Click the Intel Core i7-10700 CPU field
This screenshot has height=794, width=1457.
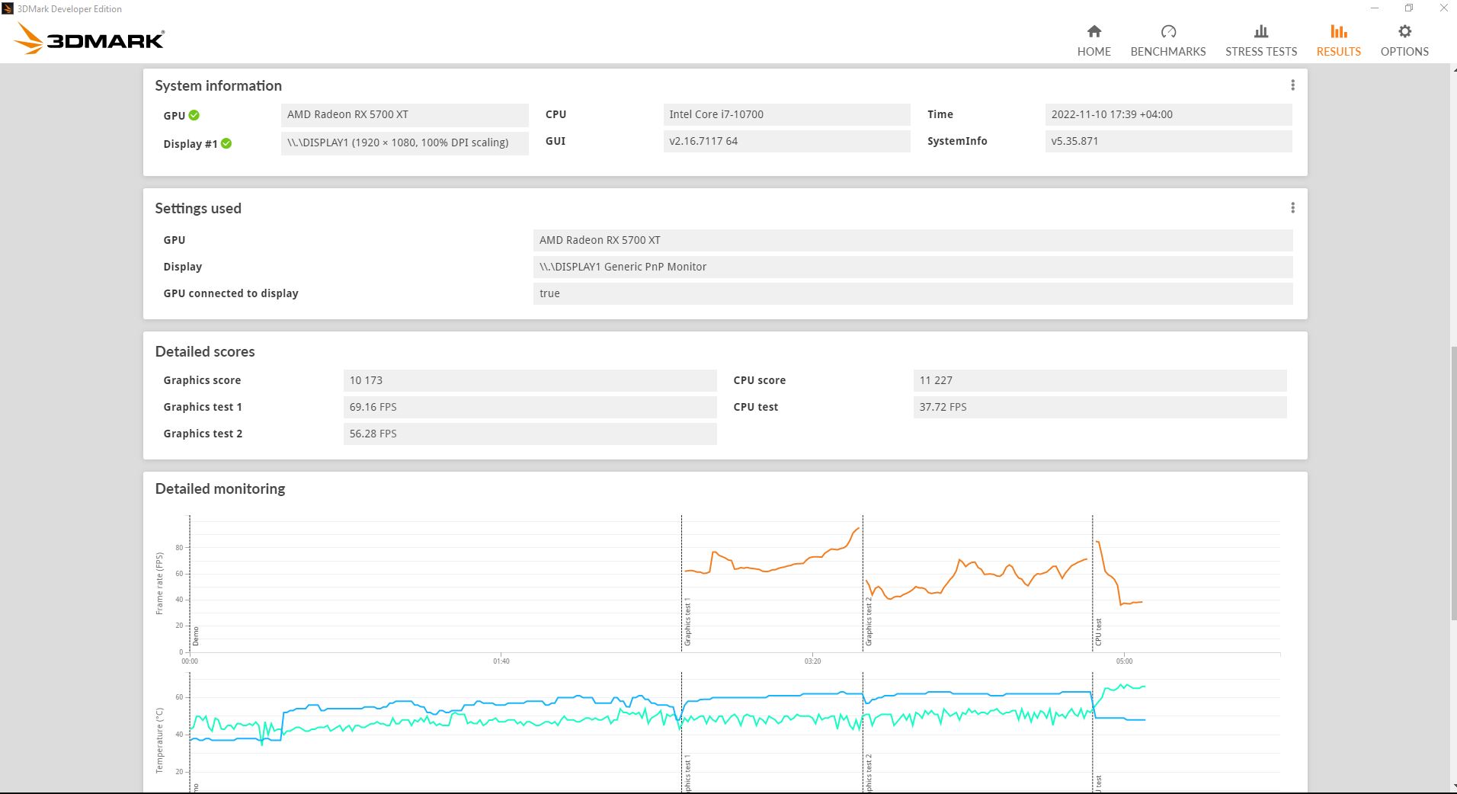pyautogui.click(x=786, y=114)
